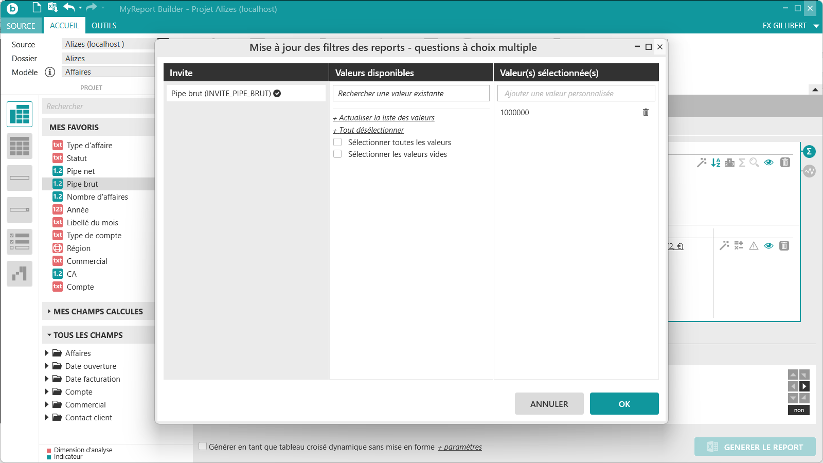This screenshot has width=823, height=463.
Task: Open new document icon in title bar
Action: [x=37, y=8]
